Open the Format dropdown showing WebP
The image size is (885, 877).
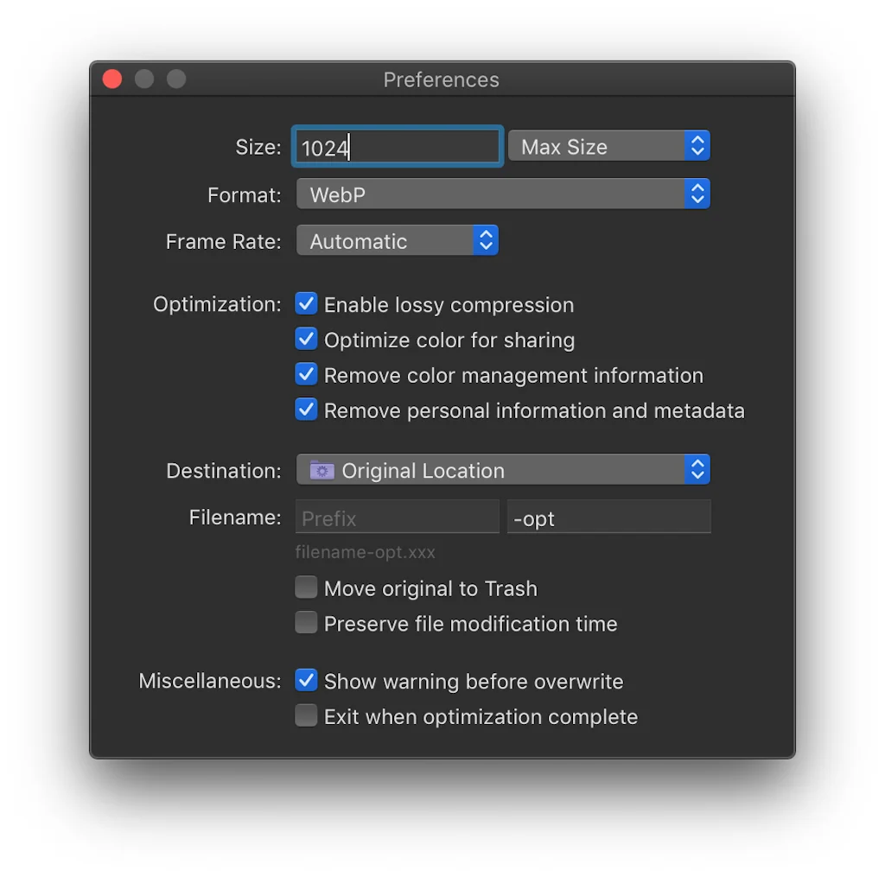point(503,194)
